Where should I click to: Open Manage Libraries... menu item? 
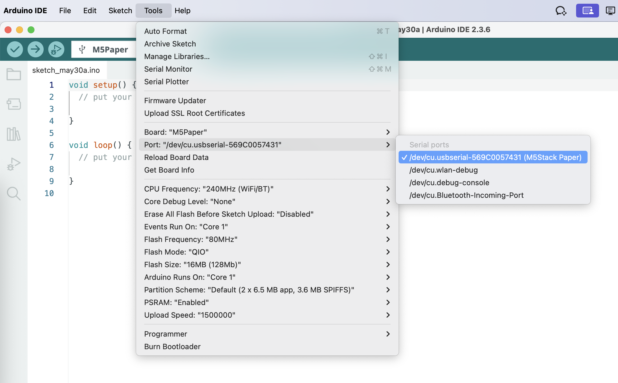click(x=267, y=56)
